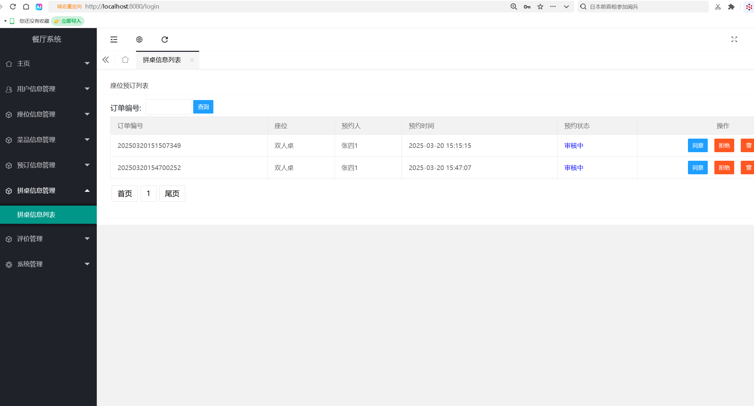Delete order 20250320154700252 with trash icon
This screenshot has height=406, width=754.
click(748, 168)
